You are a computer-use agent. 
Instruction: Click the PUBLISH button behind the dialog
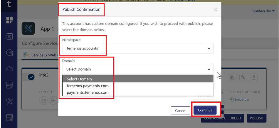click(257, 118)
